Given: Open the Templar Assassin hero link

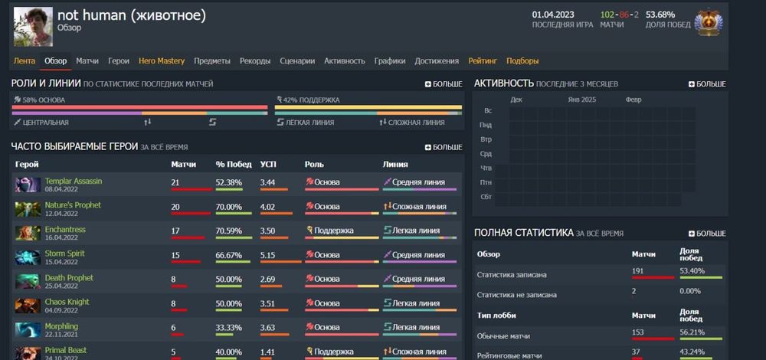Looking at the screenshot, I should point(74,181).
